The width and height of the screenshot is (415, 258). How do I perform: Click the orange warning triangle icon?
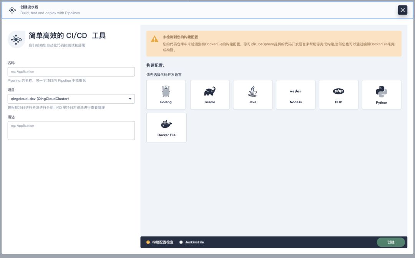[154, 39]
